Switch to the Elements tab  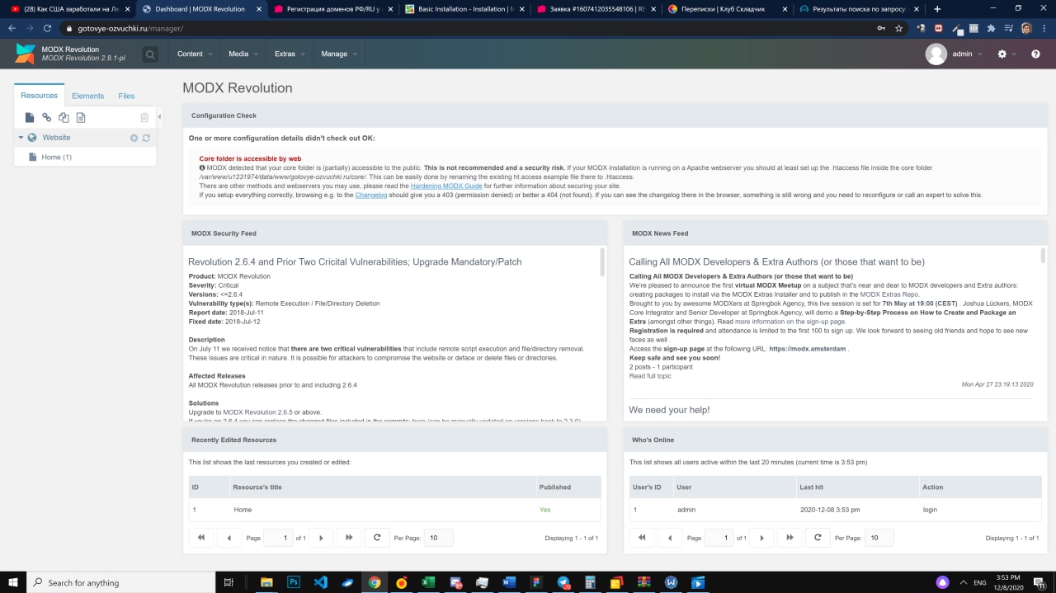point(87,96)
